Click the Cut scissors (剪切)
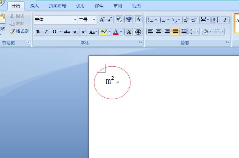This screenshot has width=239, height=158. [x=17, y=16]
